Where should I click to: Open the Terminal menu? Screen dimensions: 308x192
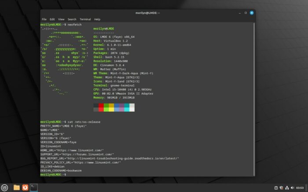click(85, 19)
